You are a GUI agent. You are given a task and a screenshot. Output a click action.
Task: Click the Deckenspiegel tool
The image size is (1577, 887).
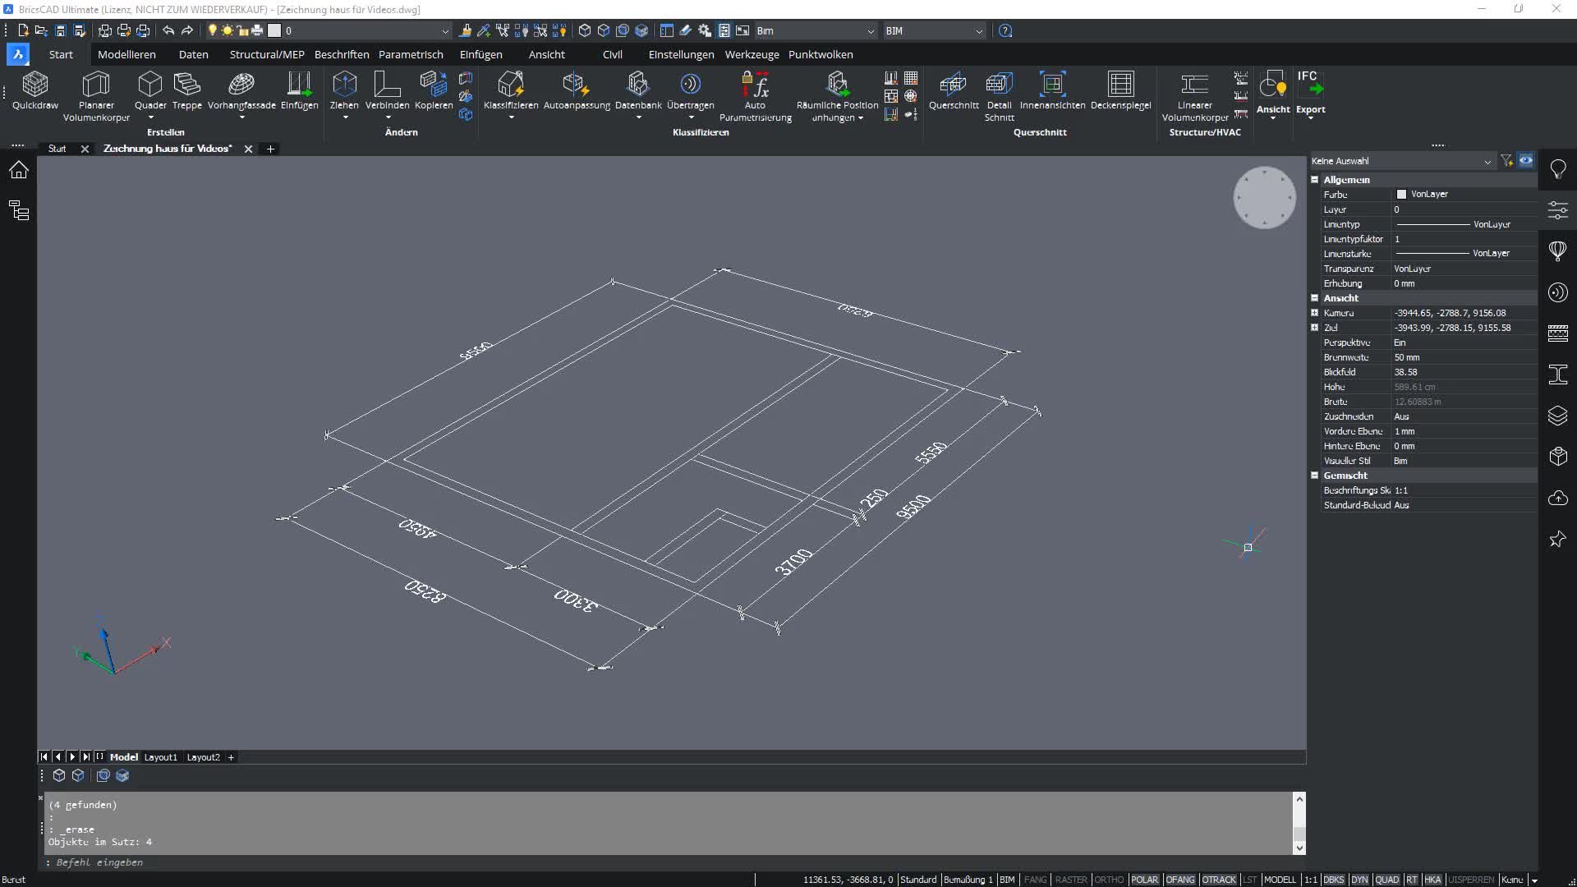1120,90
